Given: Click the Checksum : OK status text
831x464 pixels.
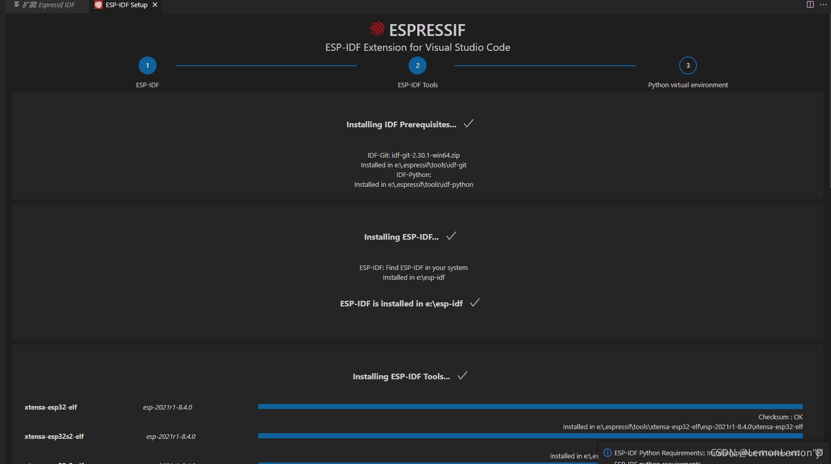Looking at the screenshot, I should pyautogui.click(x=781, y=417).
